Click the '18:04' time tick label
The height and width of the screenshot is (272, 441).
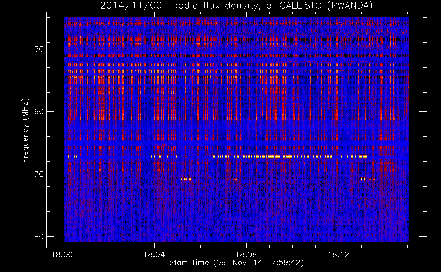(x=154, y=255)
